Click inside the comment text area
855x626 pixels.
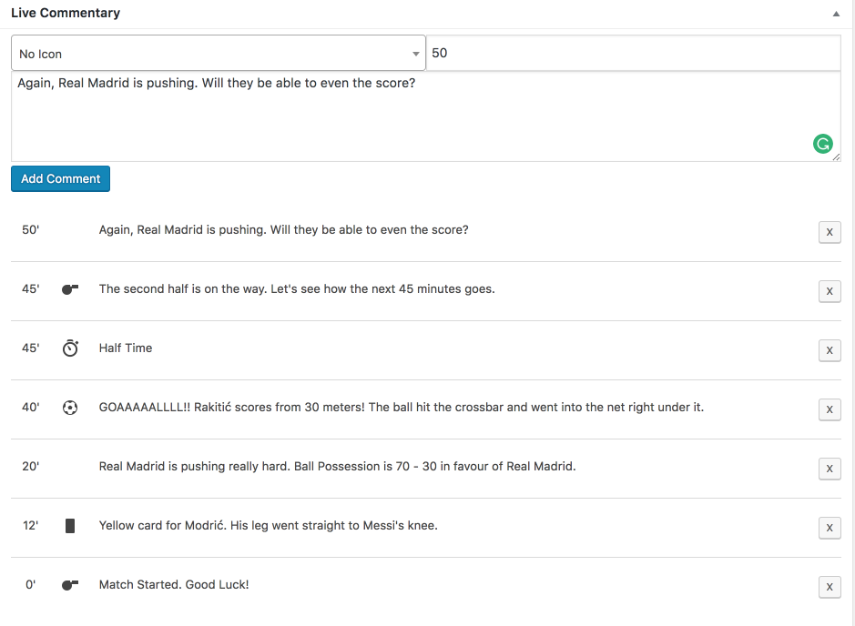426,116
